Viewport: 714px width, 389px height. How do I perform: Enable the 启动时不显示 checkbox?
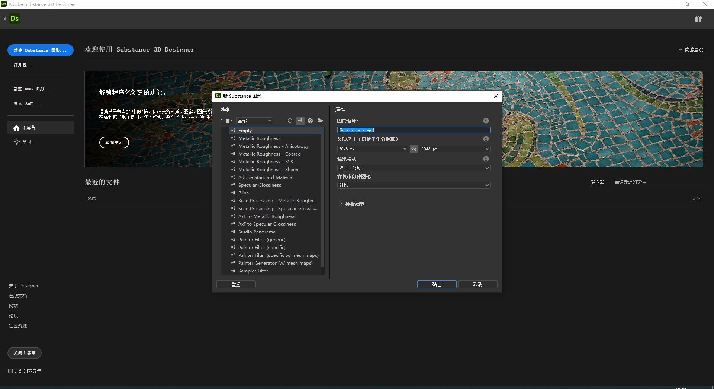(x=11, y=371)
